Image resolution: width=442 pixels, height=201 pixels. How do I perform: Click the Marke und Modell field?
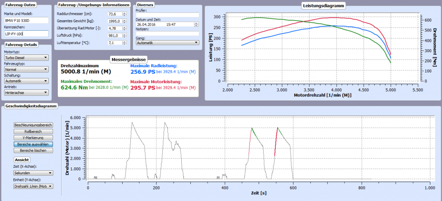pos(26,20)
